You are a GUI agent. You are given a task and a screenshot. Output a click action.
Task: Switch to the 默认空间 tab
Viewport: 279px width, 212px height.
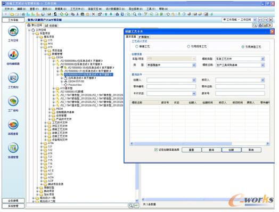(35, 25)
